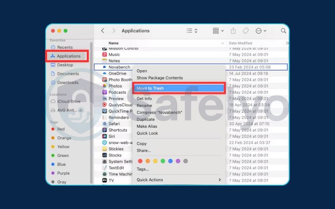Toggle sort order caret in Name column
The image size is (335, 209).
[x=222, y=43]
